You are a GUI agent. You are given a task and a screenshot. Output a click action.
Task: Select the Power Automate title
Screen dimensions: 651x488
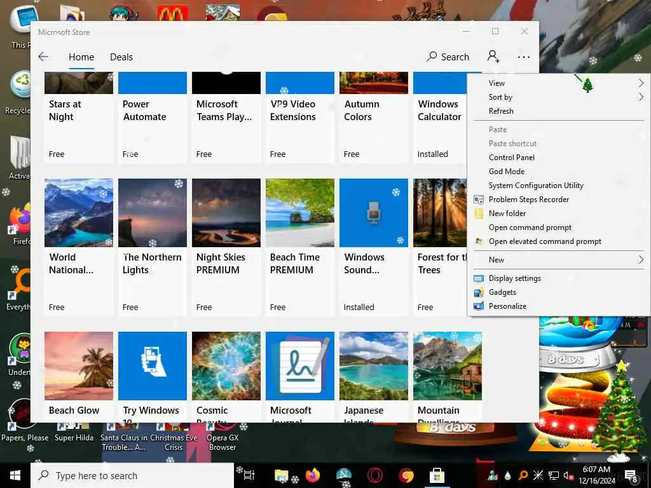tap(144, 111)
